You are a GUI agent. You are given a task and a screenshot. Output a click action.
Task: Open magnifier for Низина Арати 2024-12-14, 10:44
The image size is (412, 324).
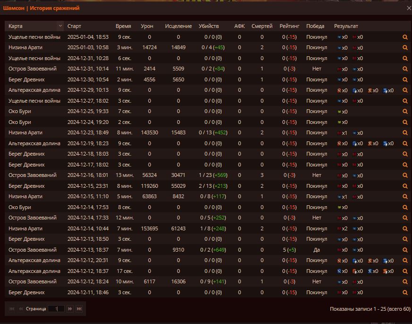(405, 229)
